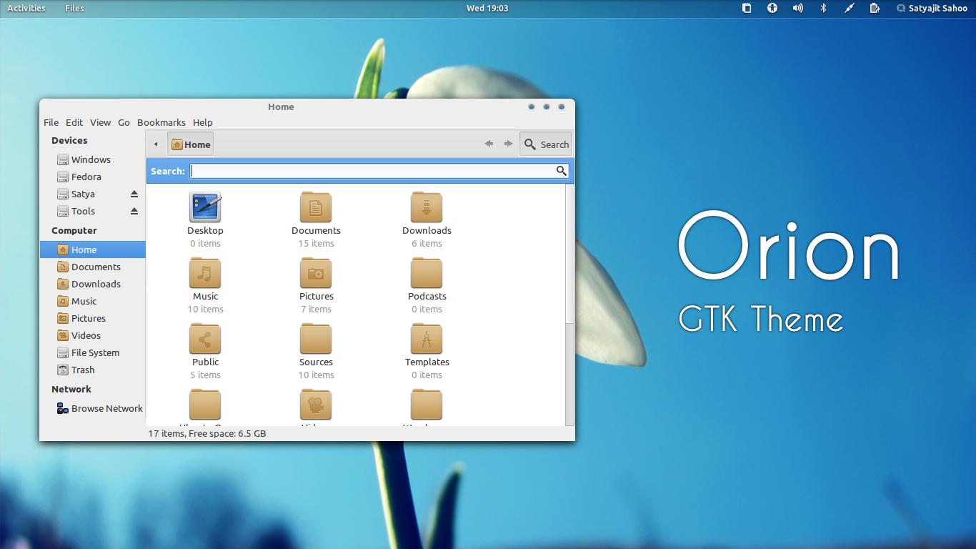
Task: Click the Home breadcrumb button
Action: [190, 144]
